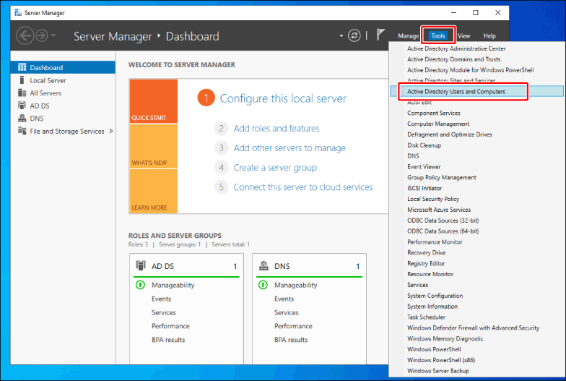Click Configure this local server link

(x=283, y=98)
